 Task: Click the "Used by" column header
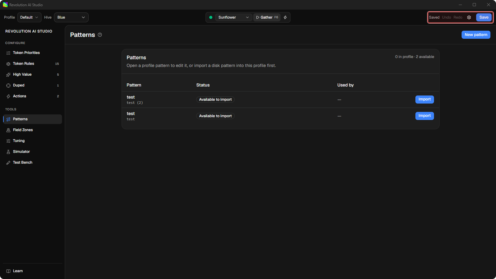pyautogui.click(x=346, y=85)
